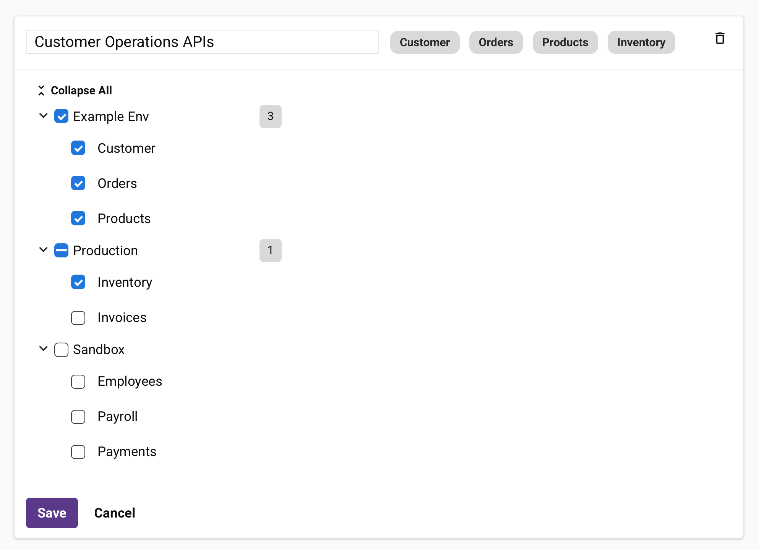This screenshot has width=759, height=550.
Task: Click the Products chip tag
Action: pyautogui.click(x=565, y=42)
